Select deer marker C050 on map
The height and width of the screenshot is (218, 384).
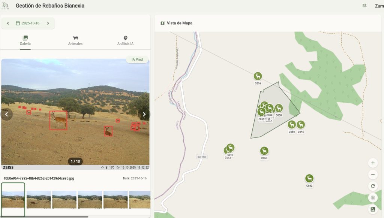pos(292,125)
